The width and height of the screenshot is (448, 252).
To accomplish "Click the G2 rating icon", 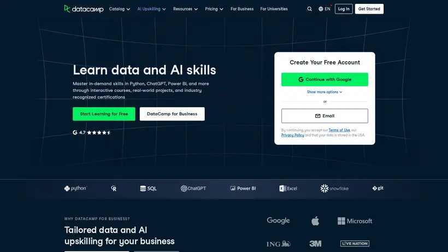I will 75,133.
